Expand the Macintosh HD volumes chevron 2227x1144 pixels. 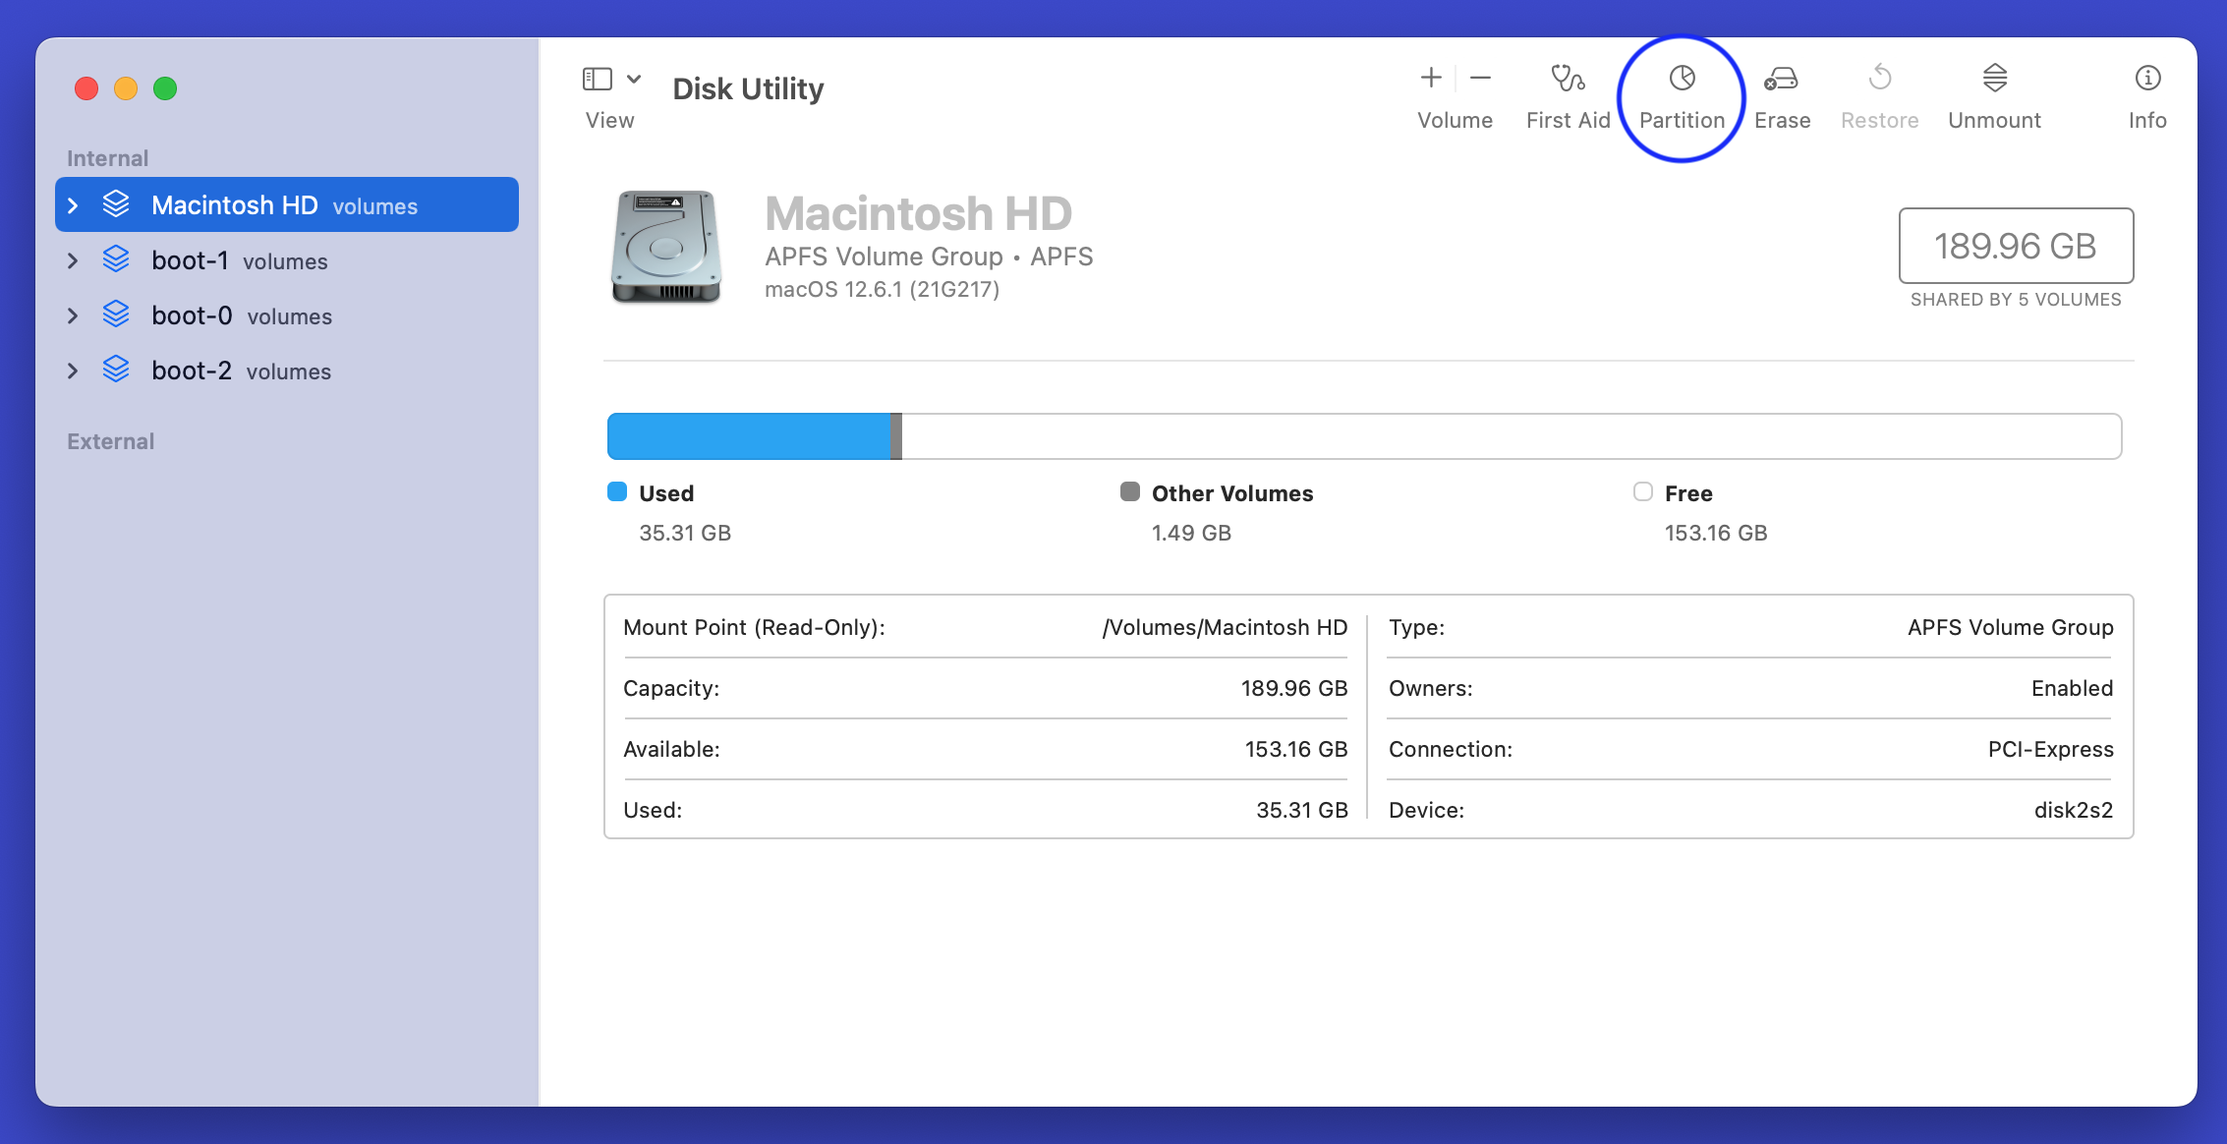73,205
